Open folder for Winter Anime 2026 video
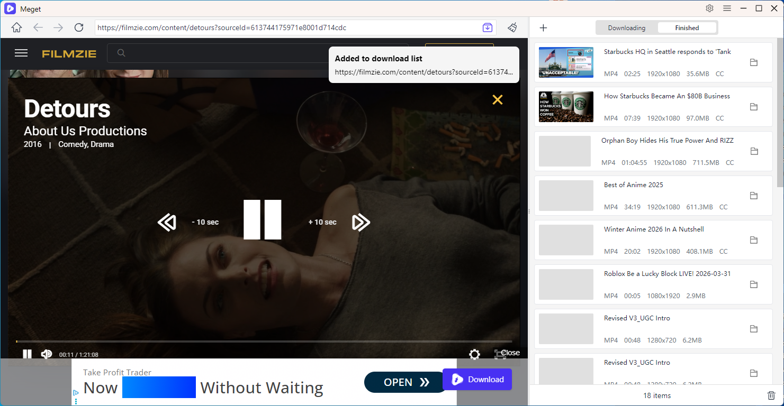 coord(754,240)
